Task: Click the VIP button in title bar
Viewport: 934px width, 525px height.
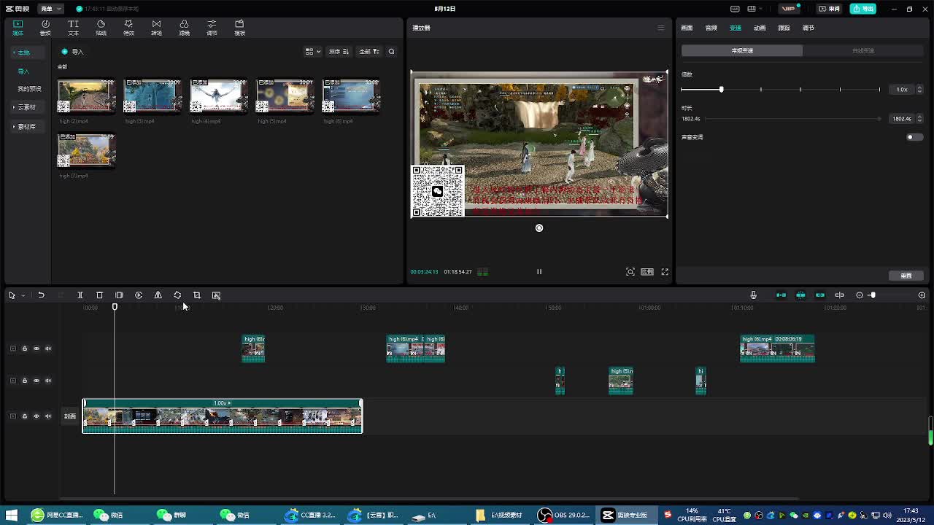Action: pyautogui.click(x=790, y=9)
